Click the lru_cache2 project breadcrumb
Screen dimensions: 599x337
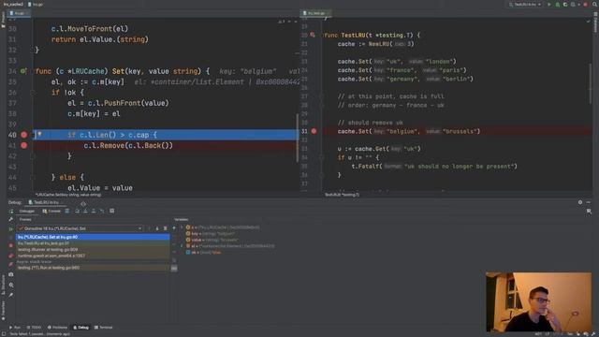(13, 4)
